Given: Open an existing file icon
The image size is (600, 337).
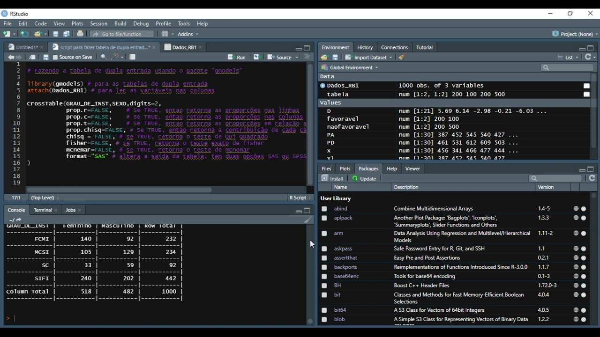Looking at the screenshot, I should [38, 34].
